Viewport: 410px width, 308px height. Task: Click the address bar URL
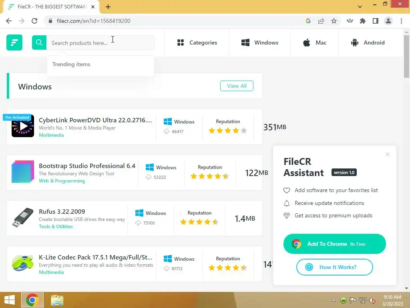(x=93, y=21)
